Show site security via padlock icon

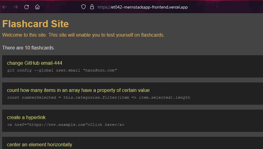[92, 7]
